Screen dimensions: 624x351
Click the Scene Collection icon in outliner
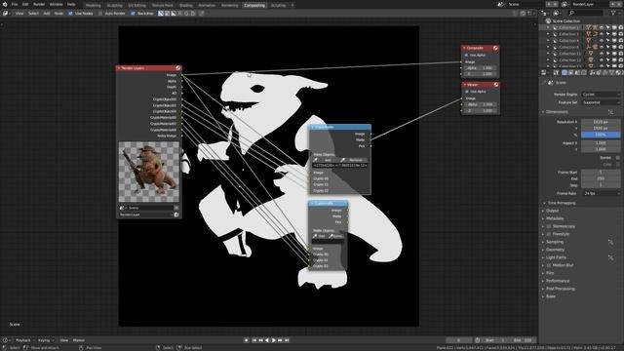pyautogui.click(x=548, y=20)
